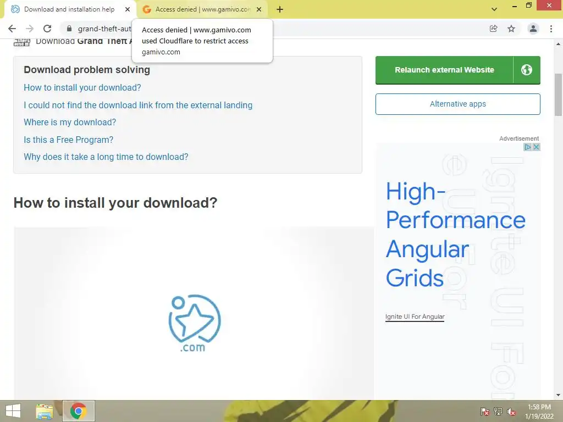Switch to Download and installation help tab

[x=69, y=9]
